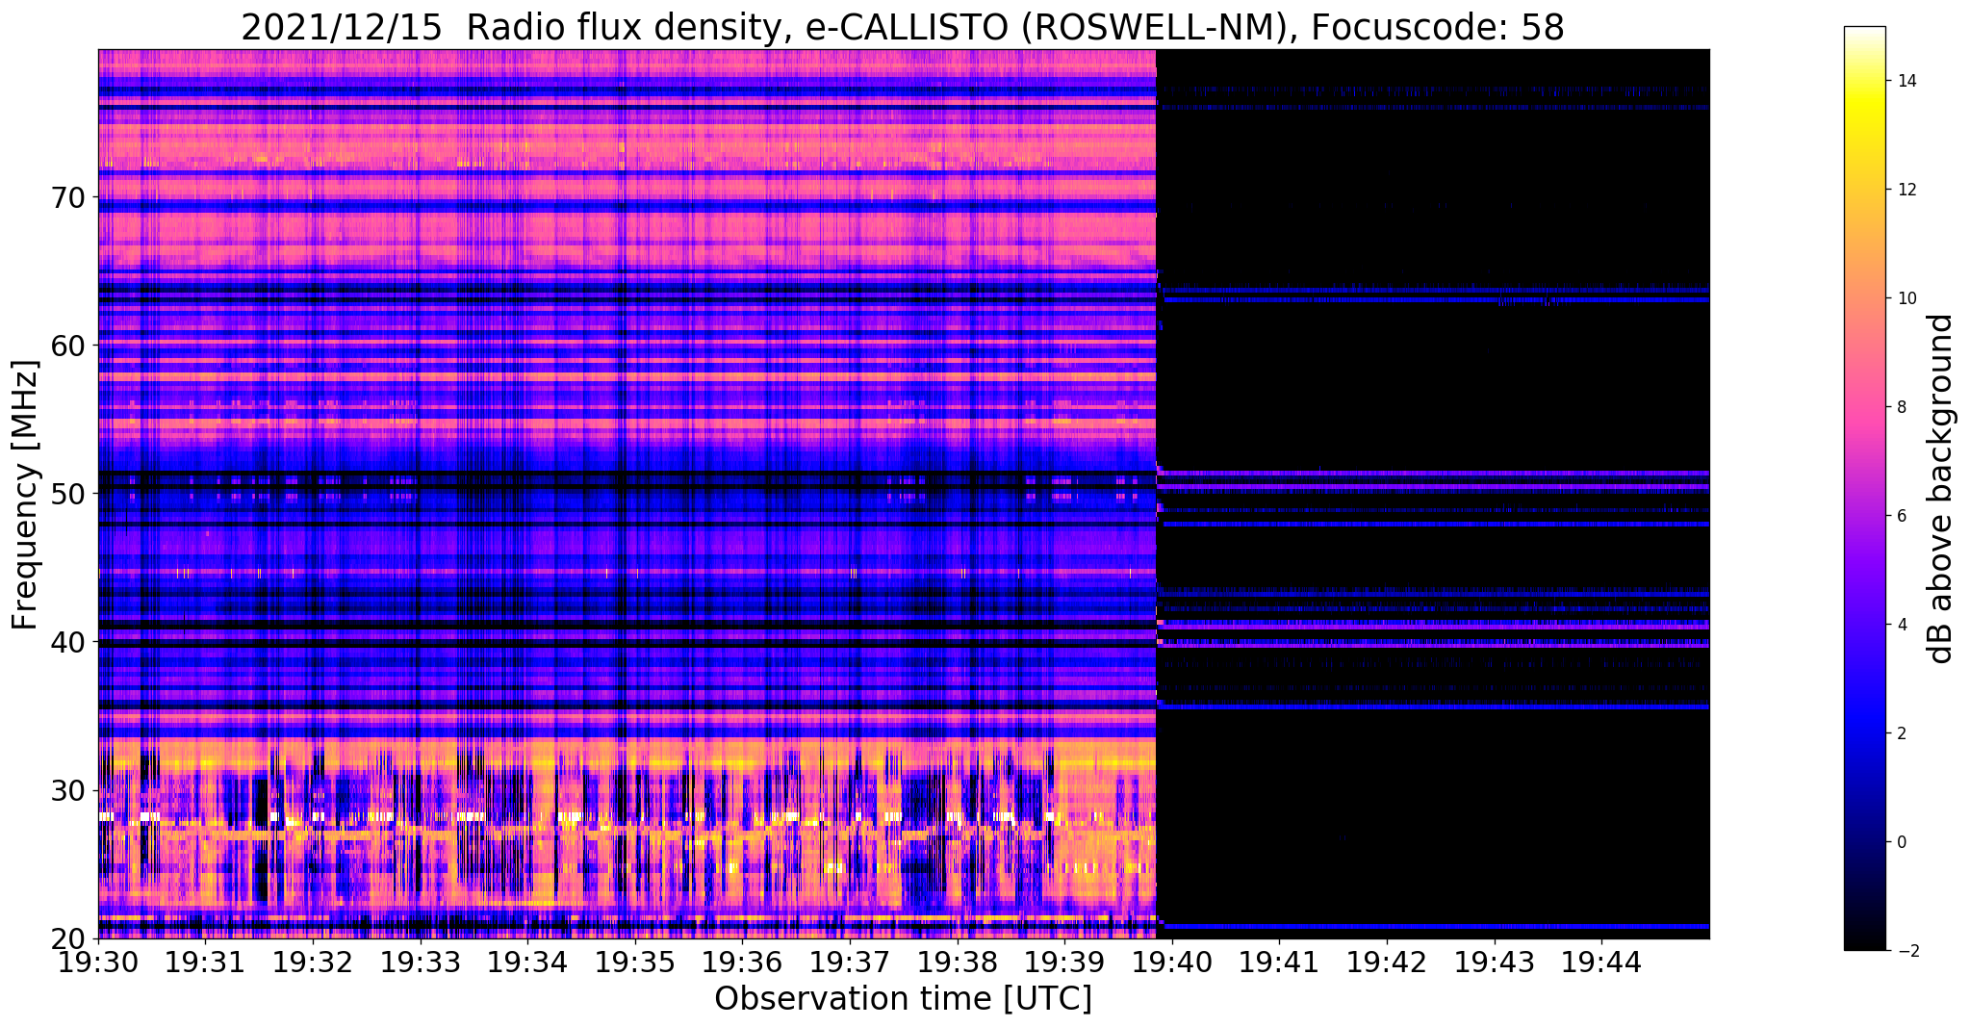The height and width of the screenshot is (1027, 1970).
Task: Click the 19:41 time tick label
Action: (1279, 961)
